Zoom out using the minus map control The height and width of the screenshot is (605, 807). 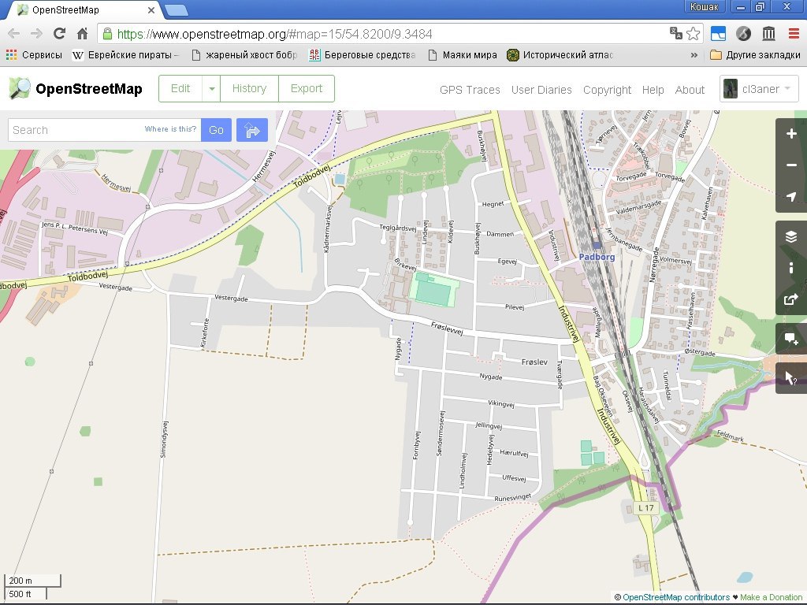(791, 165)
